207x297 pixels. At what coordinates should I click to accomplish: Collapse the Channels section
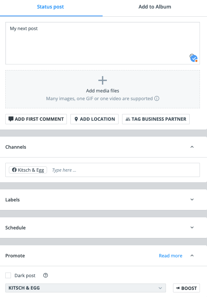[192, 147]
